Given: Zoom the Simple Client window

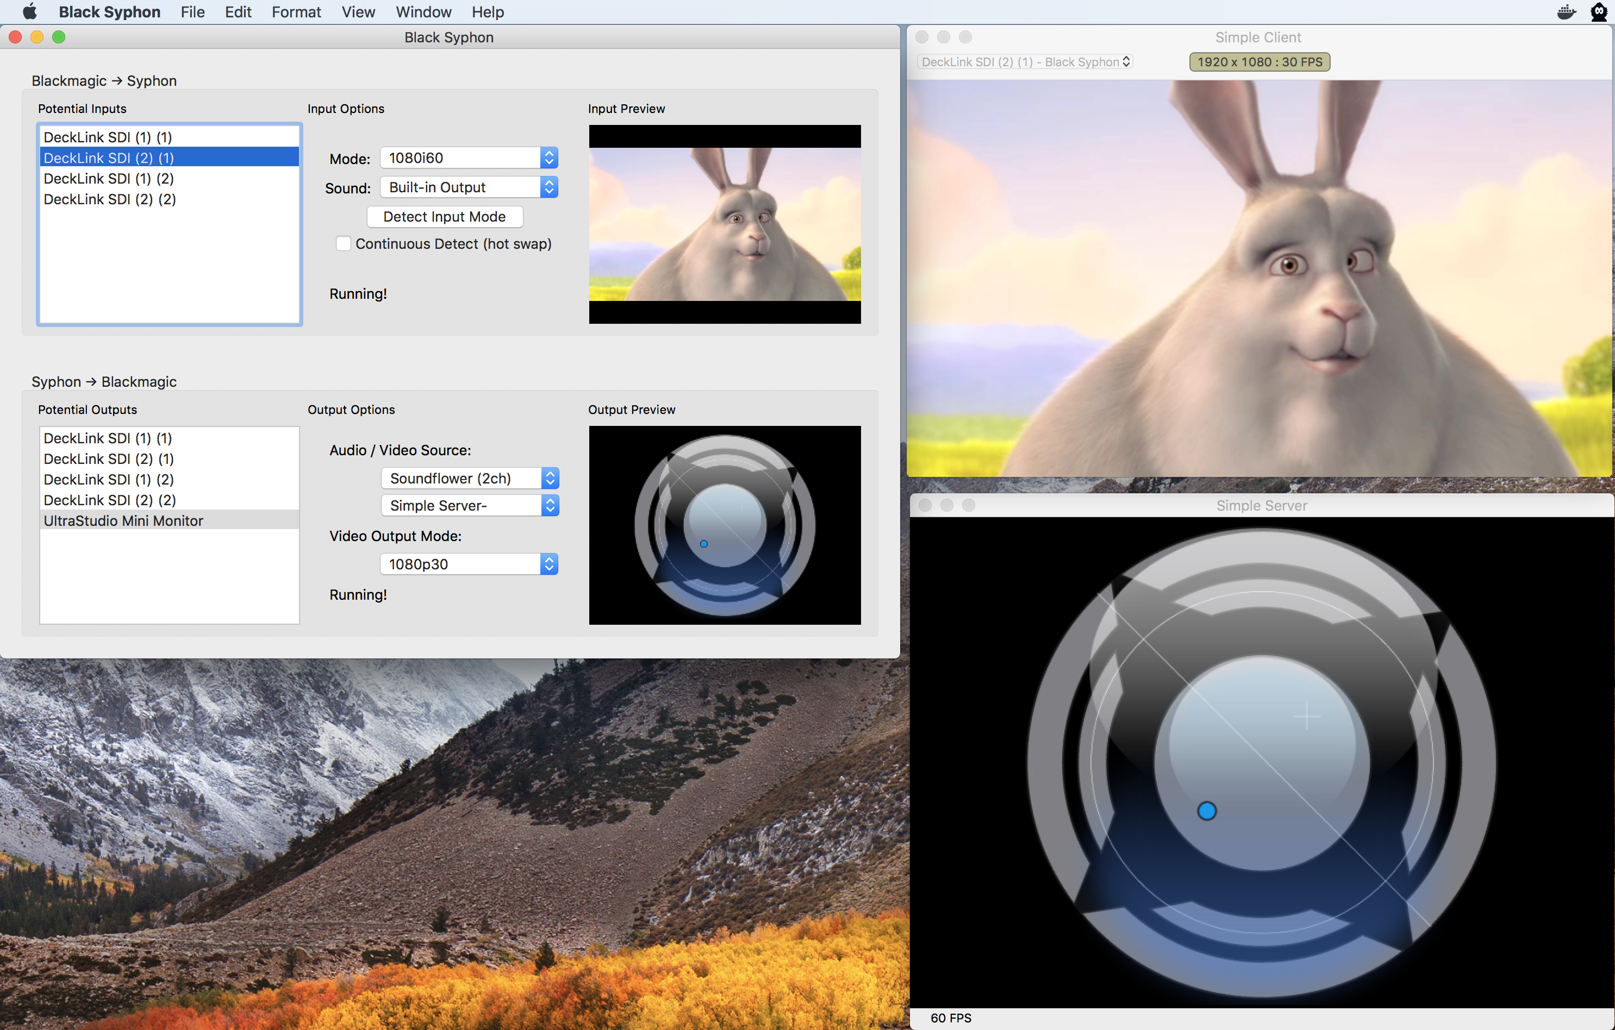Looking at the screenshot, I should [966, 37].
